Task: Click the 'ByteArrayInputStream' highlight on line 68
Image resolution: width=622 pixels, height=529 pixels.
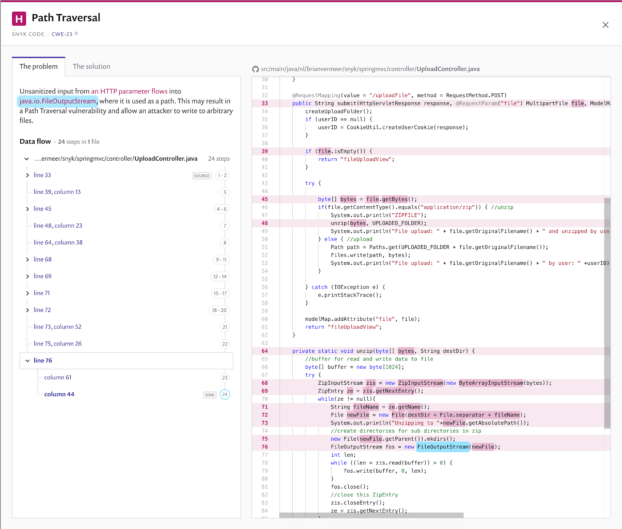Action: click(491, 383)
